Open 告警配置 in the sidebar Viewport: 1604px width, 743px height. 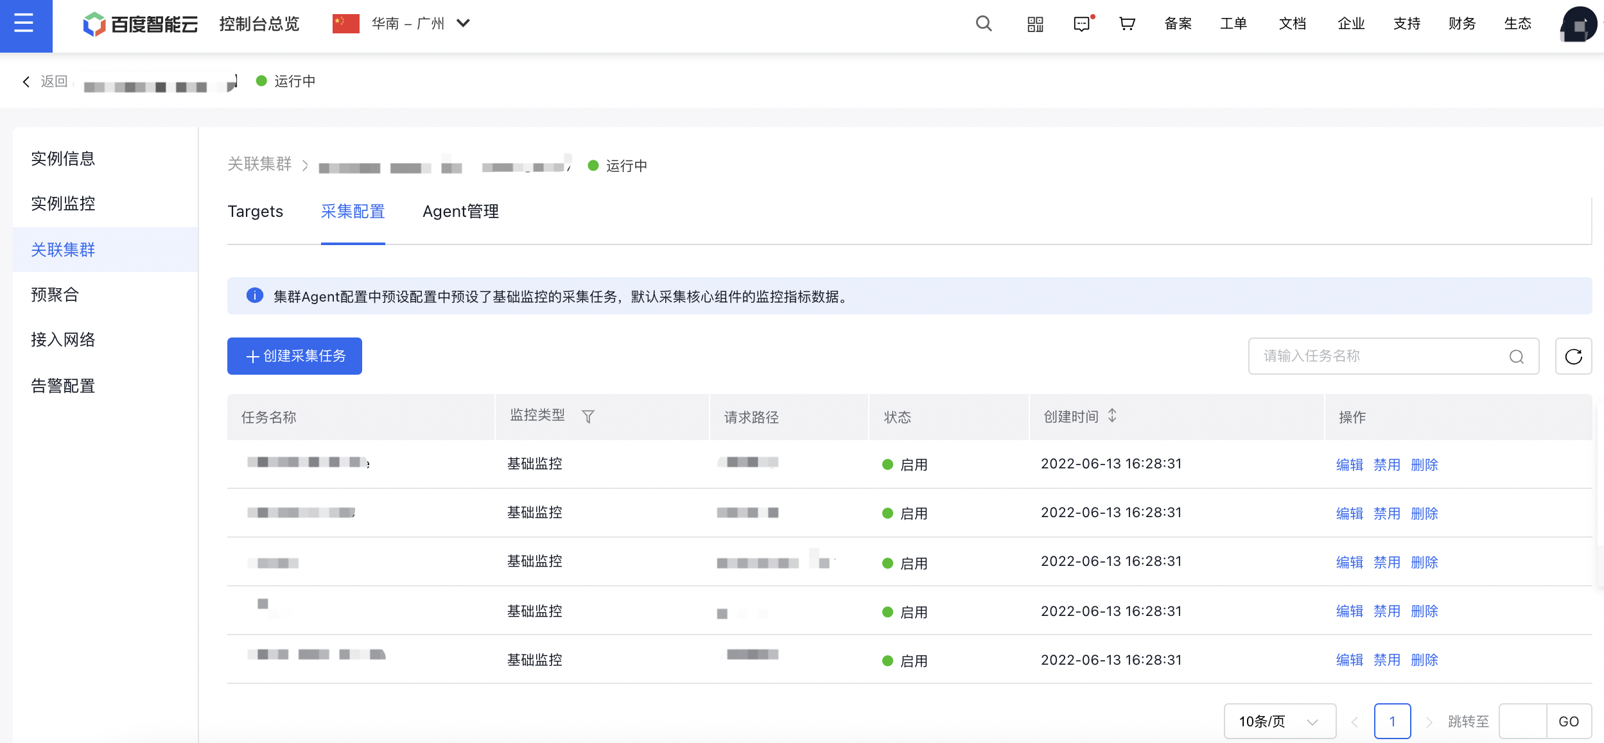63,386
